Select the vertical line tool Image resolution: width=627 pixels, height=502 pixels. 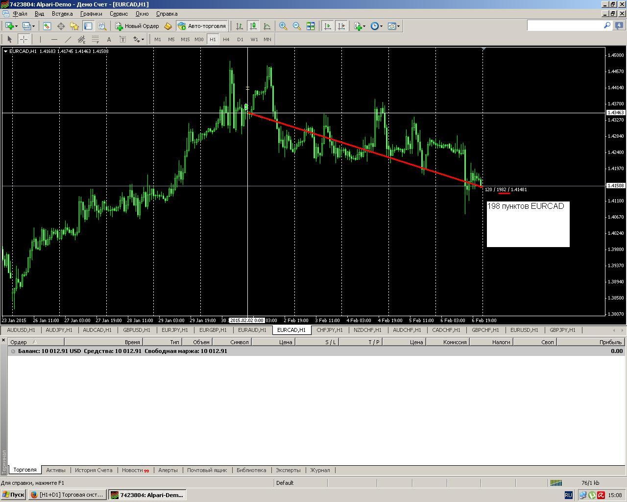click(40, 39)
